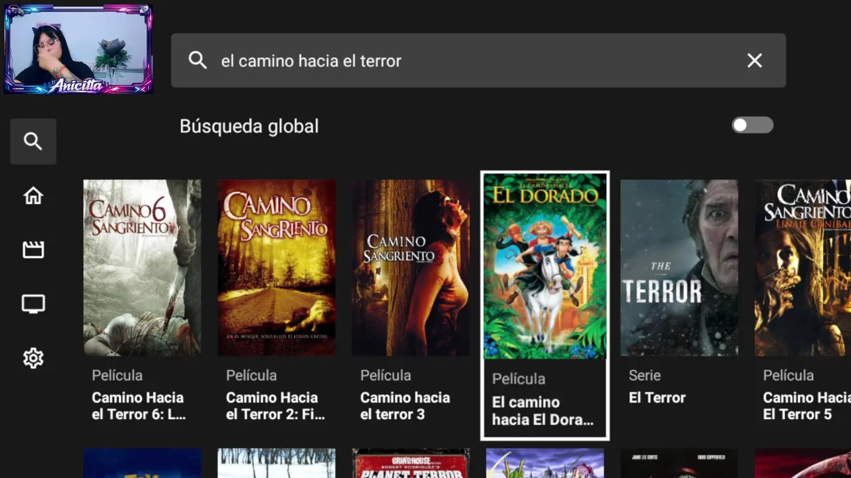Open the El Dorado movie poster
Viewport: 851px width, 478px height.
tap(545, 266)
